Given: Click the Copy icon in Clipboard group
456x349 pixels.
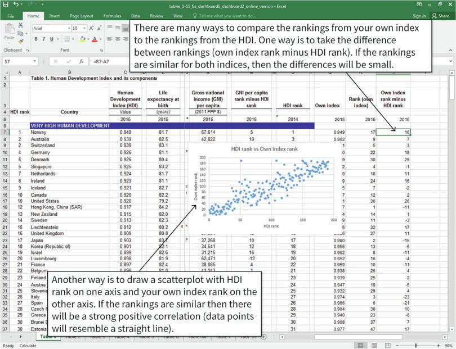Looking at the screenshot, I should click(20, 32).
